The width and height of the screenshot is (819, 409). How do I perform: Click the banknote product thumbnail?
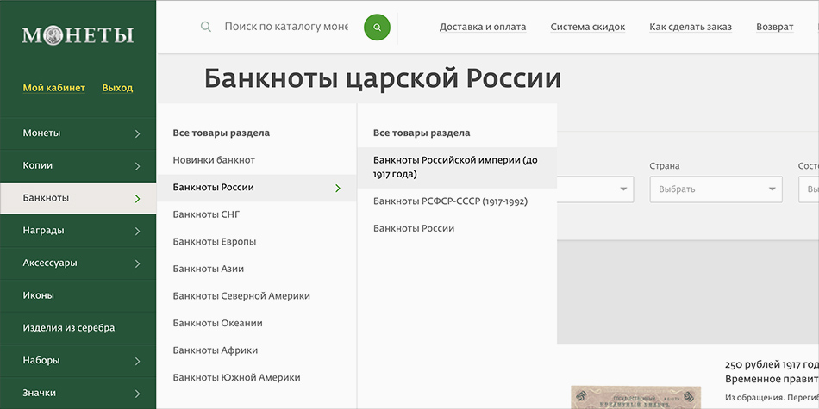pyautogui.click(x=637, y=398)
